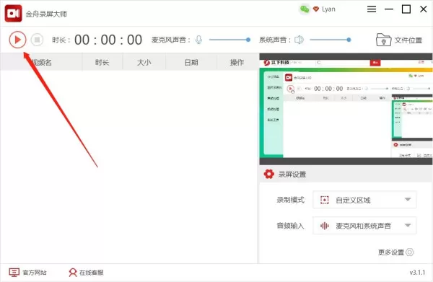Click the red gear icon for 录屏设置
This screenshot has height=282, width=433.
(268, 174)
